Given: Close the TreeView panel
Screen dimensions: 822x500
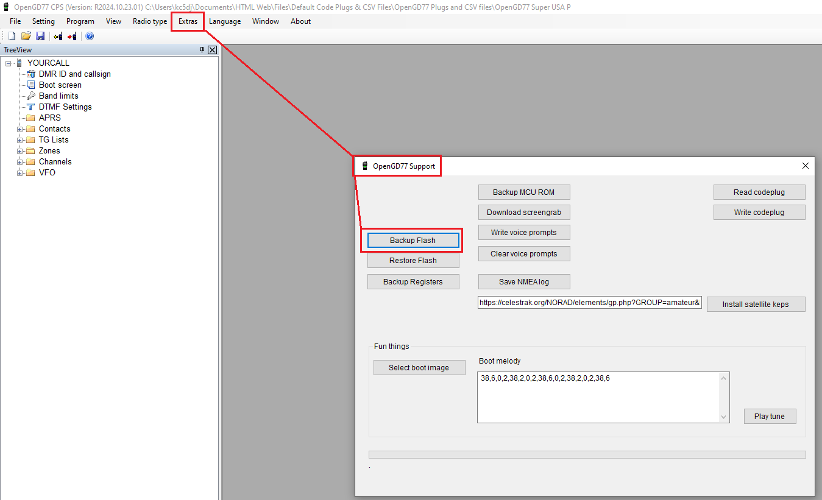Looking at the screenshot, I should [x=212, y=50].
